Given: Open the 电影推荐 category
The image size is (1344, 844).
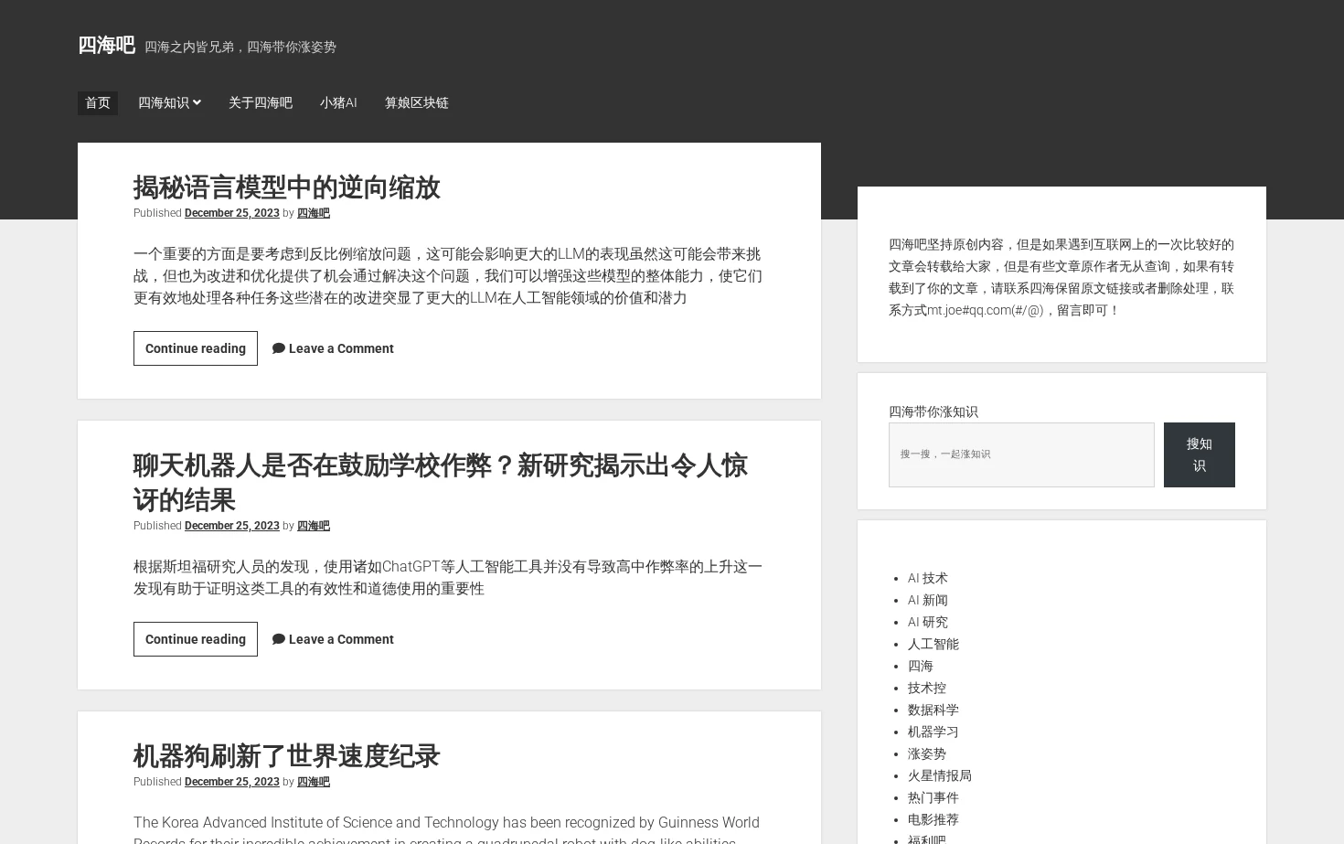Looking at the screenshot, I should [x=933, y=819].
